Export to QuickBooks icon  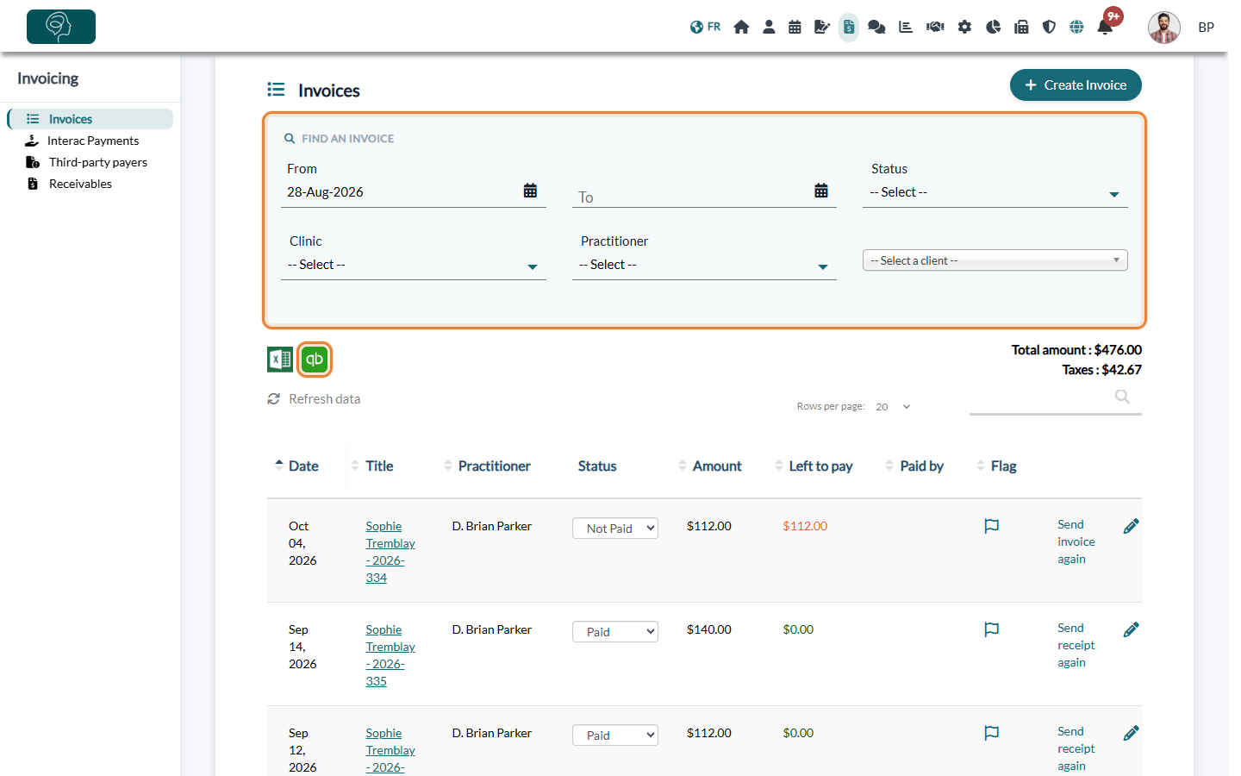[315, 359]
